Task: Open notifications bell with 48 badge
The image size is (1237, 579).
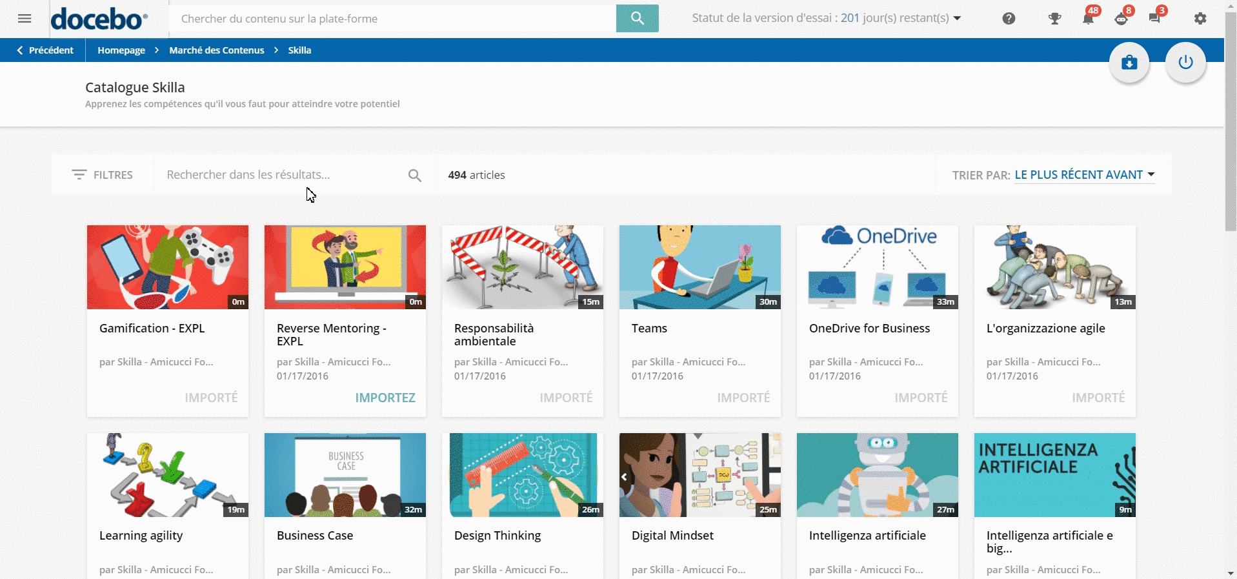Action: click(1089, 17)
